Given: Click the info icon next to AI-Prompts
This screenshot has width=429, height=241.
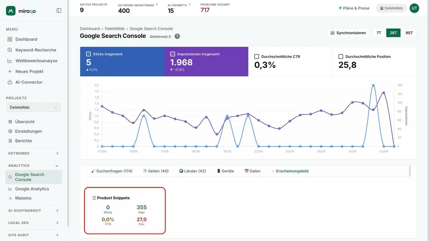Looking at the screenshot, I should pos(189,4).
